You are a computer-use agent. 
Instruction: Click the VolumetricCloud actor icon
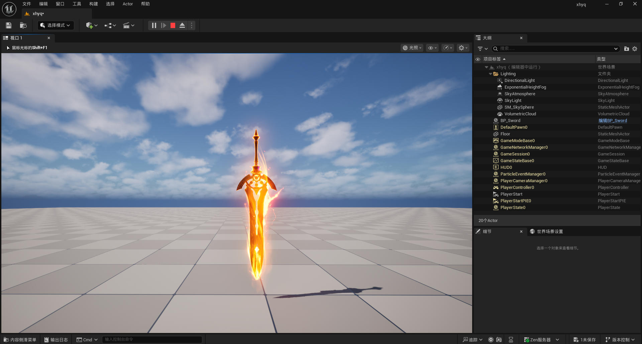click(x=500, y=114)
